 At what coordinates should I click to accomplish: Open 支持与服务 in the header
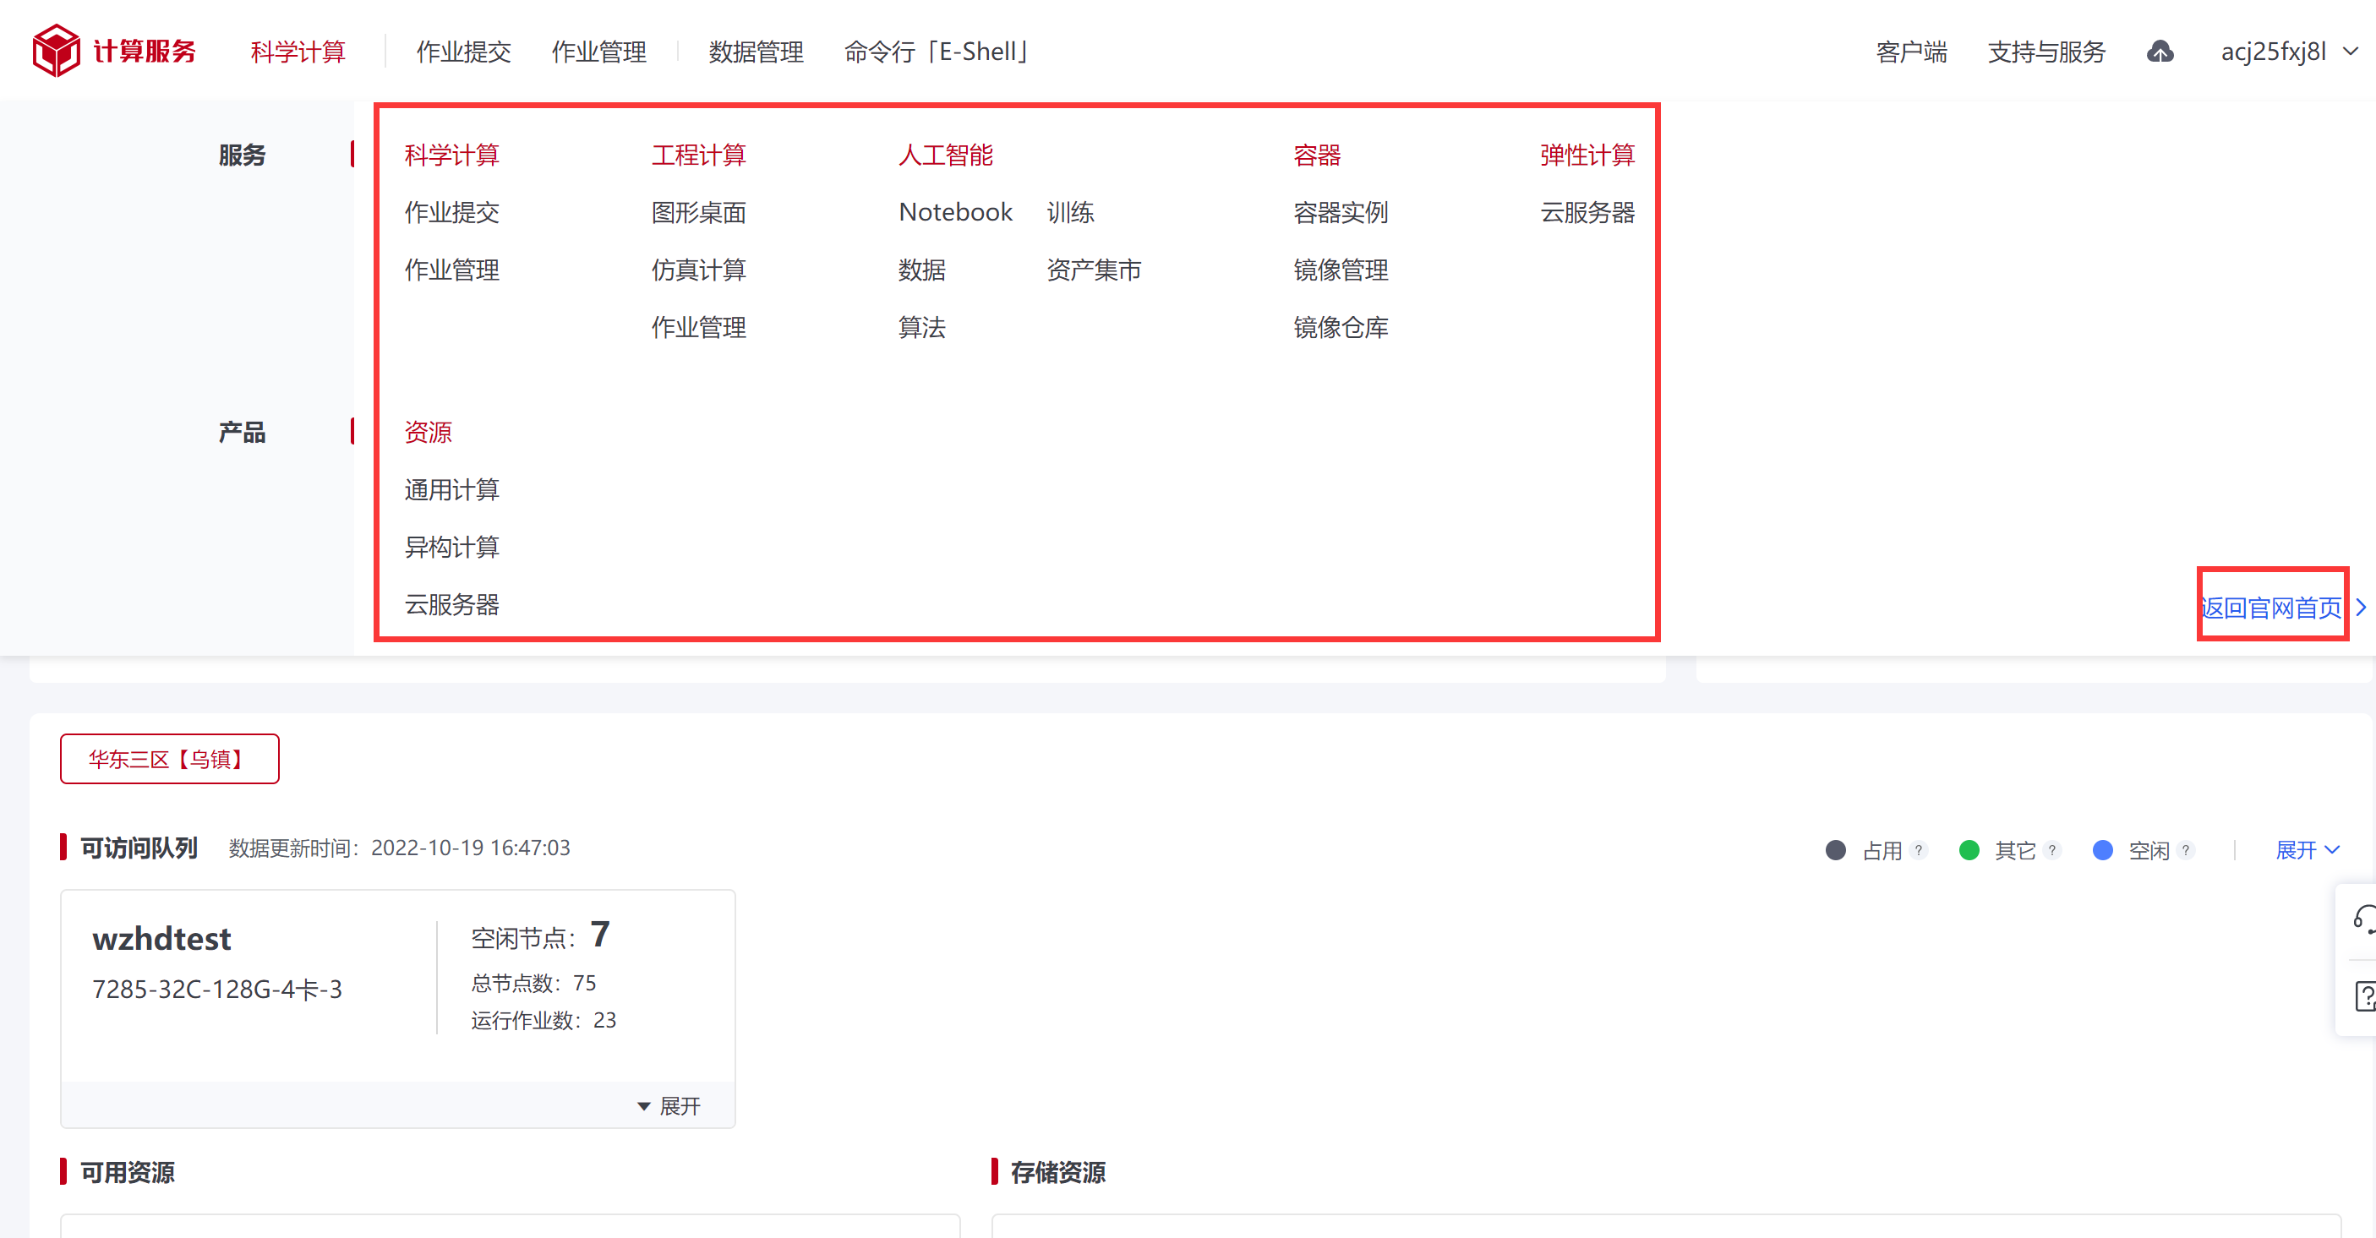2046,52
